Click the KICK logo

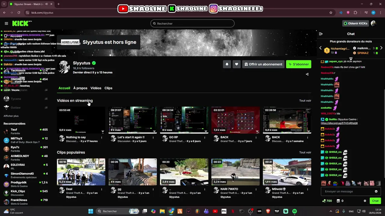(x=22, y=23)
